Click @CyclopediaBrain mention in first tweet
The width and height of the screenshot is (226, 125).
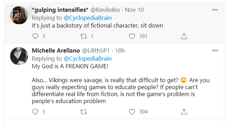[87, 17]
